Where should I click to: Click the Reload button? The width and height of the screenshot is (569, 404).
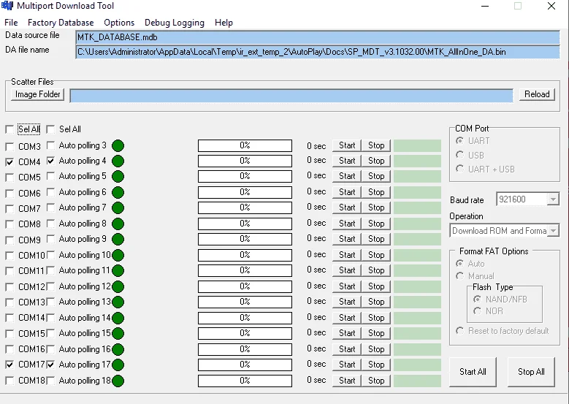click(x=537, y=94)
